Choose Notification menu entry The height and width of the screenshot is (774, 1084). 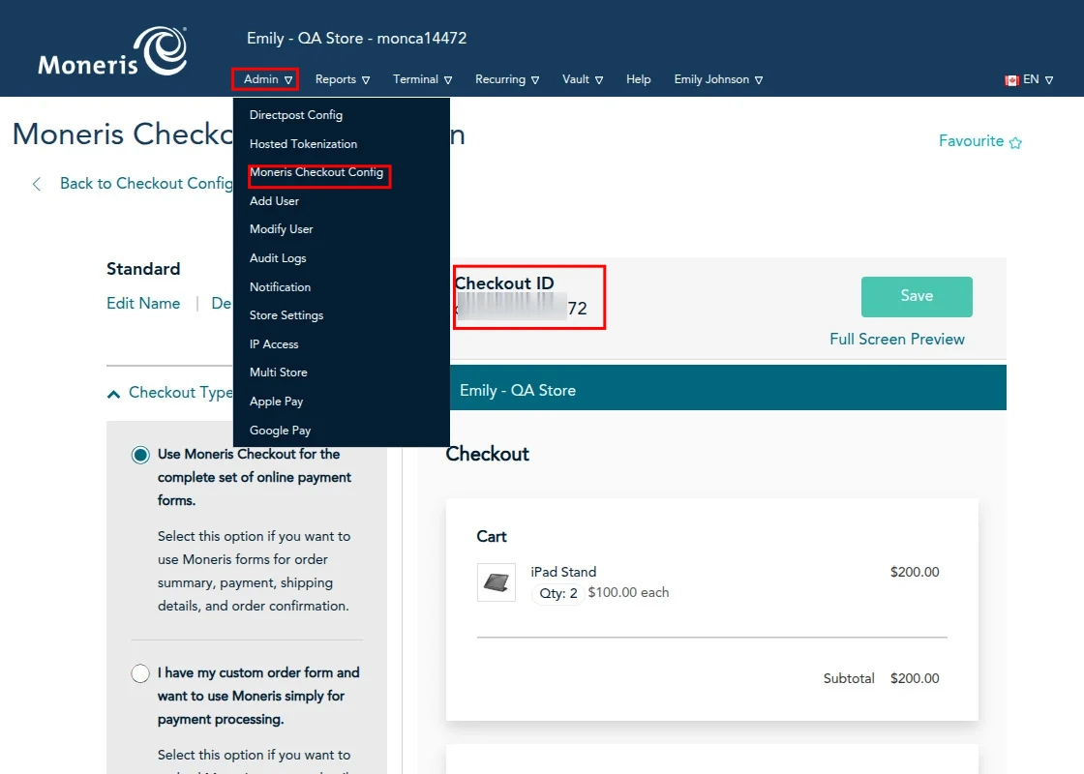280,286
